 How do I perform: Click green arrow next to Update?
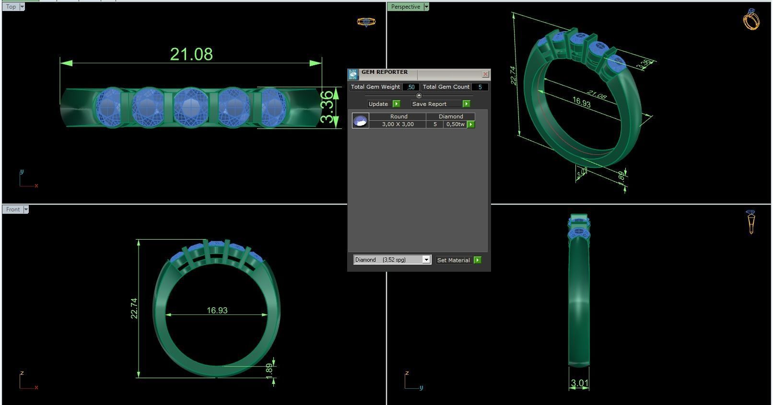(396, 104)
